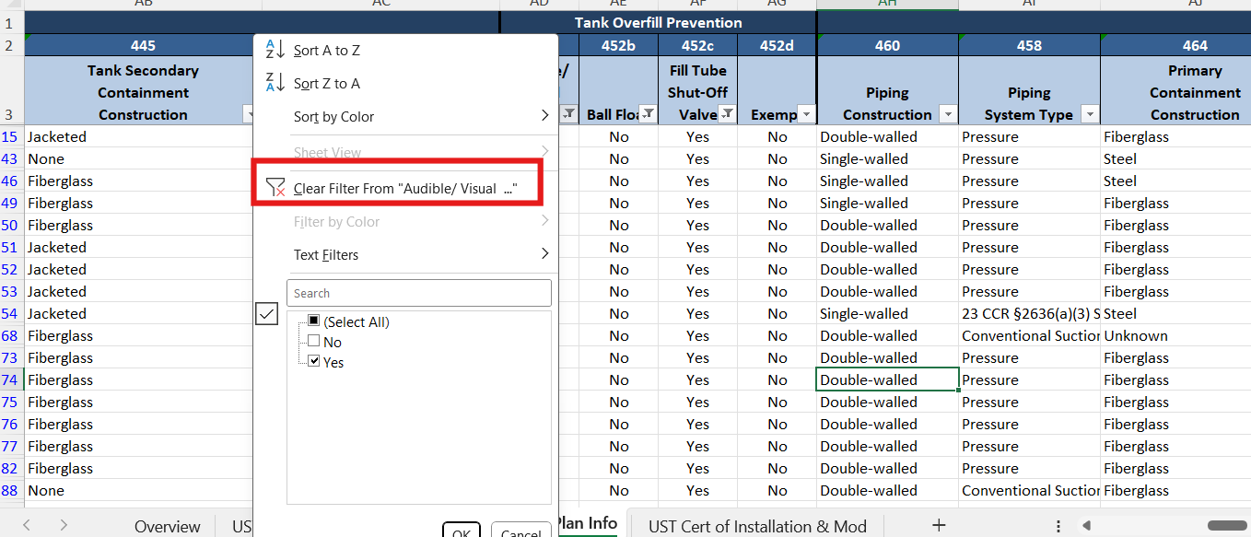Go to next sheet tab arrow

pos(64,525)
